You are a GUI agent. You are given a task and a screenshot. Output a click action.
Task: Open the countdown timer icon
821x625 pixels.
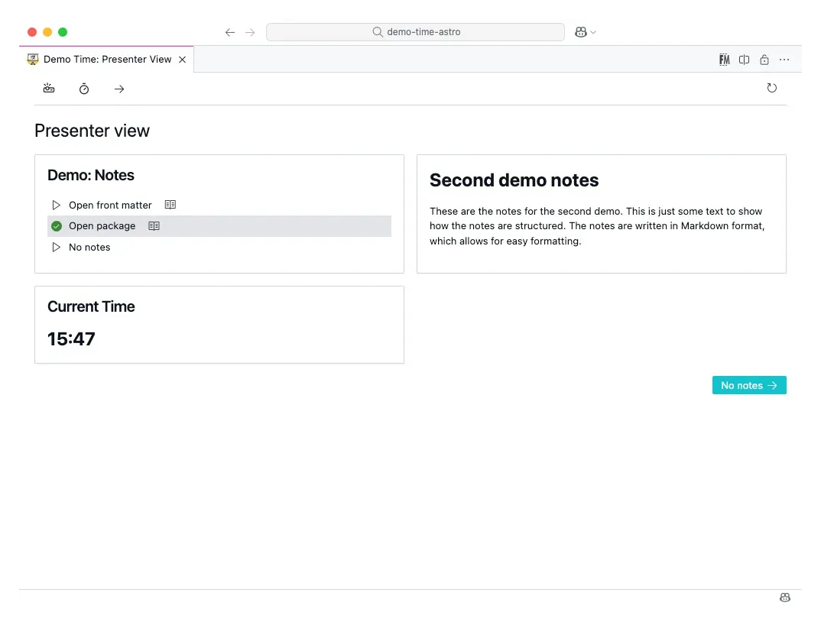(x=84, y=88)
